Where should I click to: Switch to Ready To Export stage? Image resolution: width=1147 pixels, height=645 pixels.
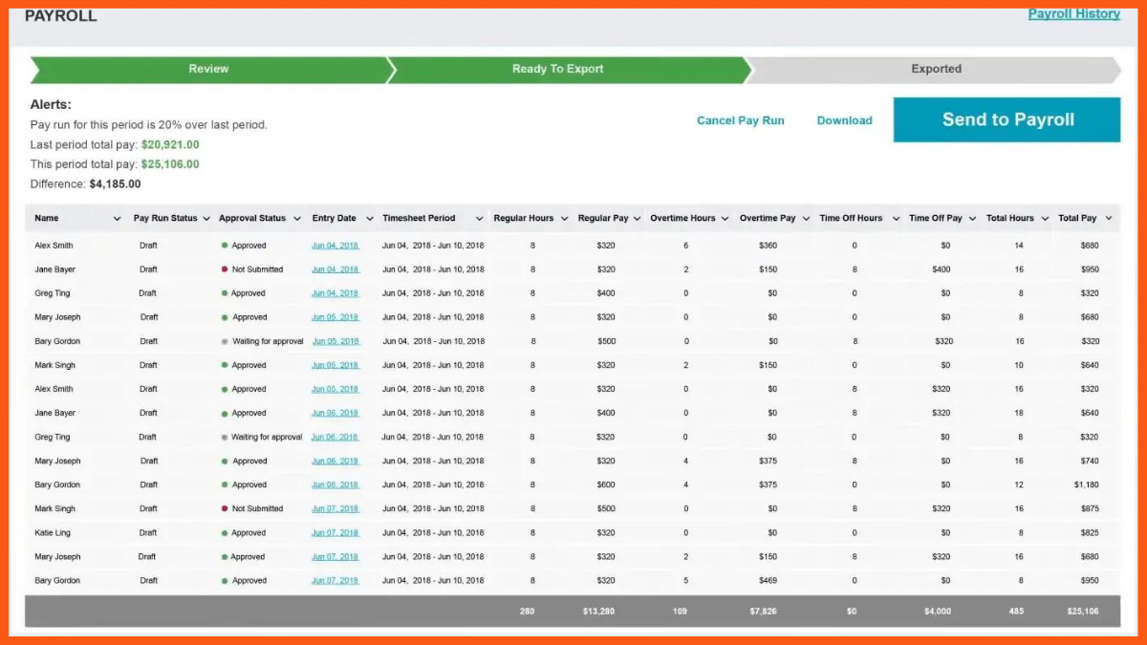pos(557,69)
